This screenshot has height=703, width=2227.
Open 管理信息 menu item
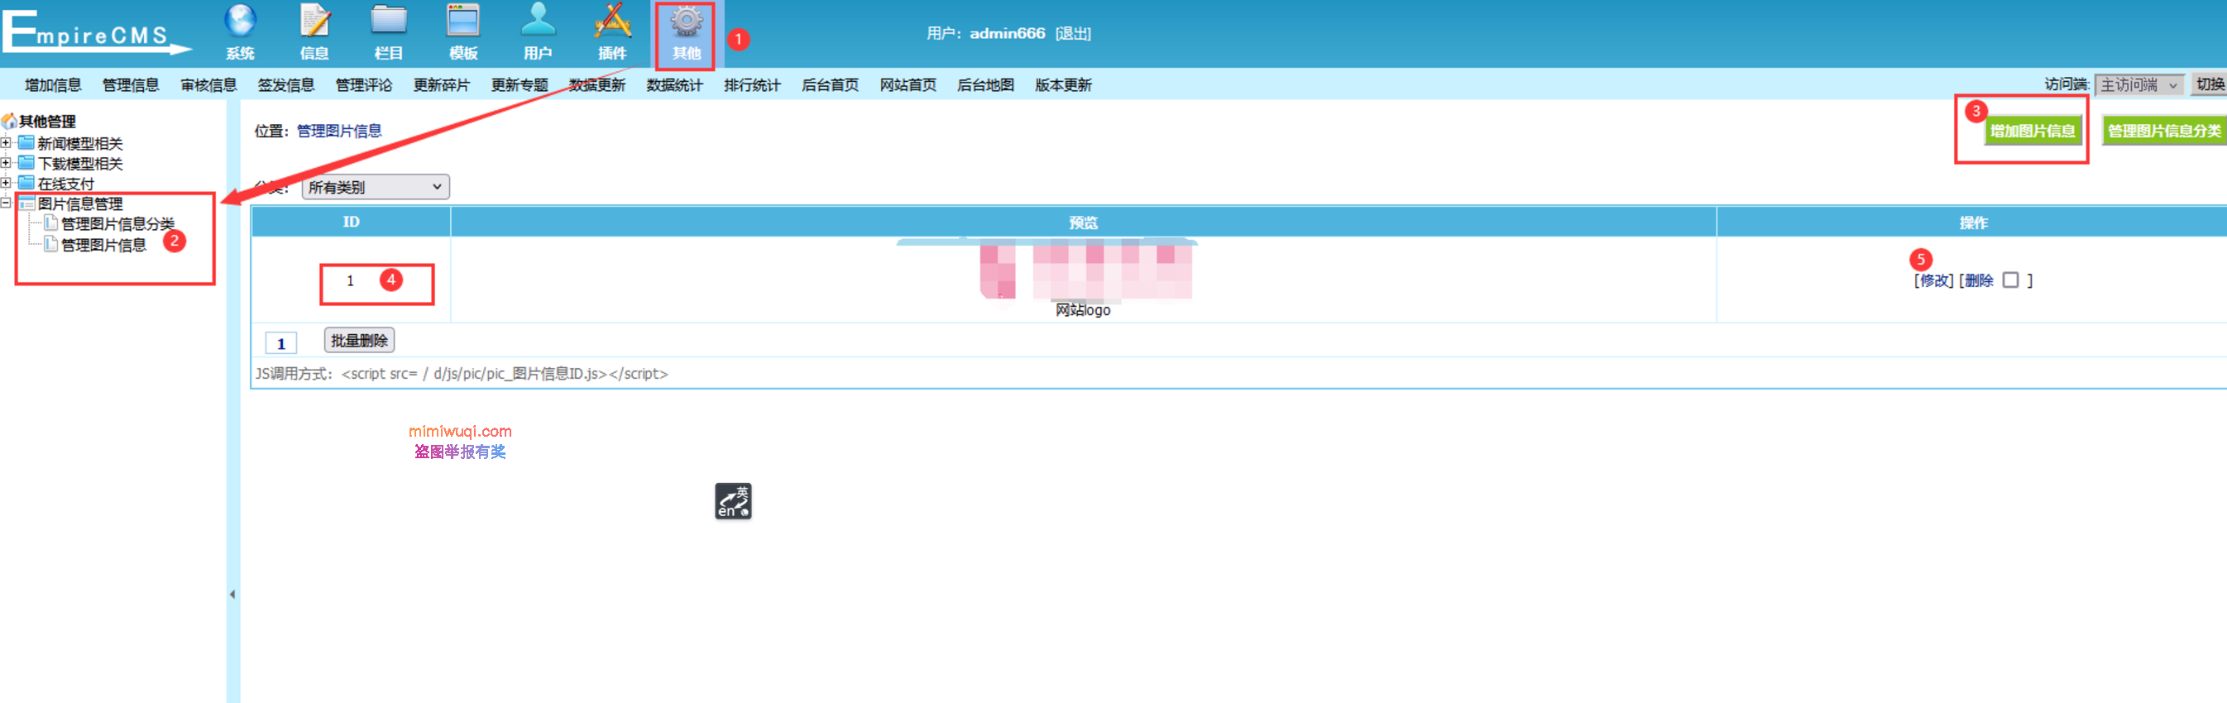point(131,84)
